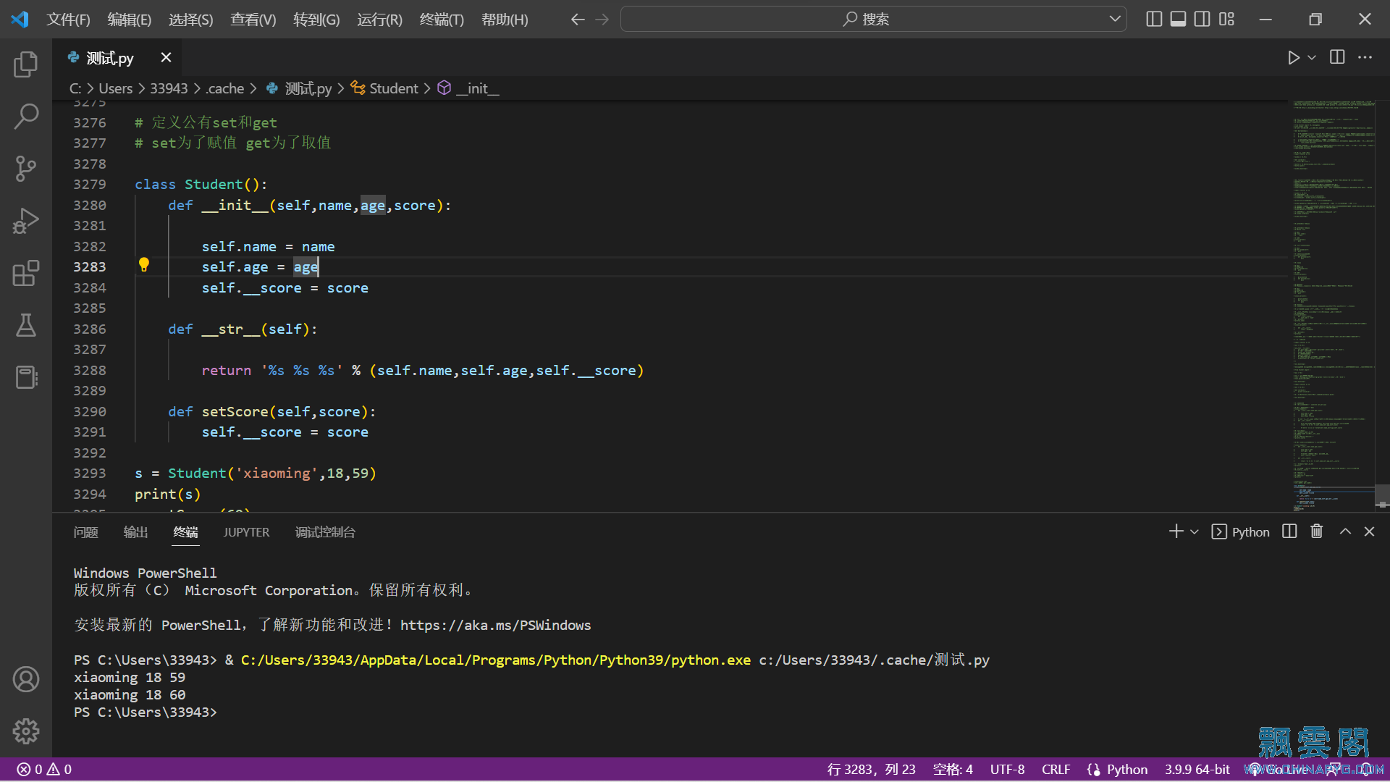The height and width of the screenshot is (782, 1390).
Task: Select the 测试.py editor tab
Action: pyautogui.click(x=109, y=58)
